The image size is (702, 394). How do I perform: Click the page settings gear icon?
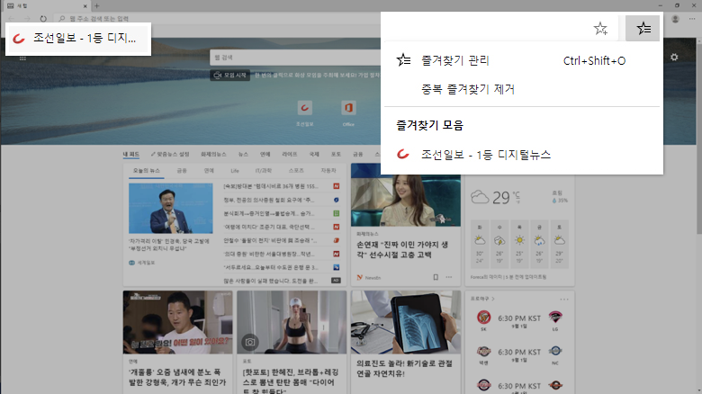point(674,58)
